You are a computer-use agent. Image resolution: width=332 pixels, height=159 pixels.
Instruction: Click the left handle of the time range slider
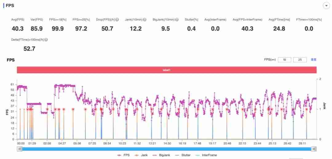pos(19,149)
